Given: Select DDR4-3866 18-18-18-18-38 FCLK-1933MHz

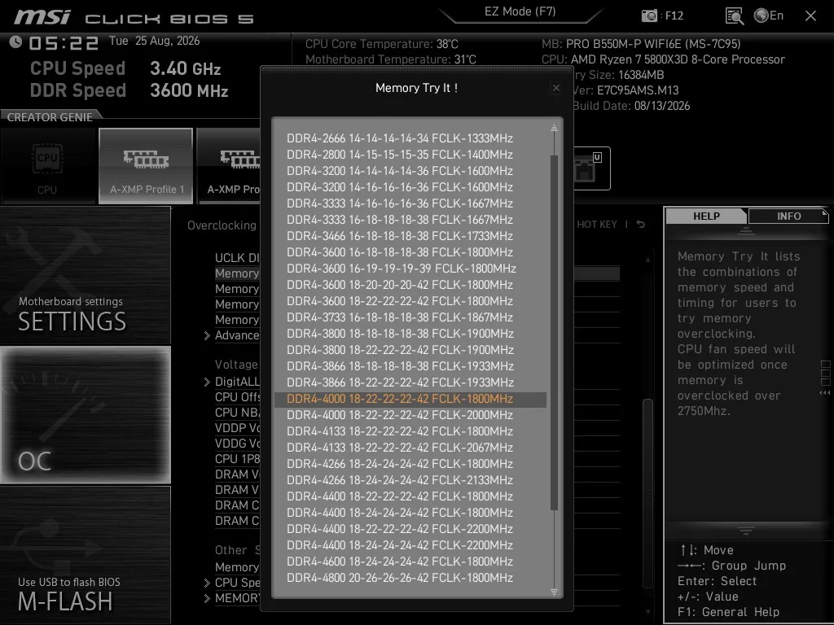Looking at the screenshot, I should point(399,366).
